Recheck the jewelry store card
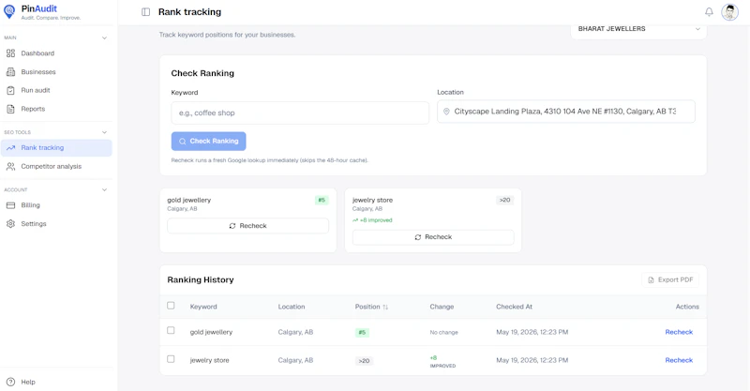 pos(433,237)
